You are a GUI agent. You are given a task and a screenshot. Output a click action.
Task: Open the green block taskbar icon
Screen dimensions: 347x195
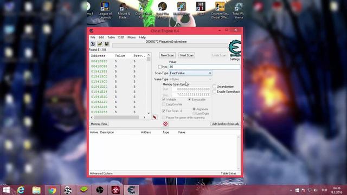coord(84,190)
